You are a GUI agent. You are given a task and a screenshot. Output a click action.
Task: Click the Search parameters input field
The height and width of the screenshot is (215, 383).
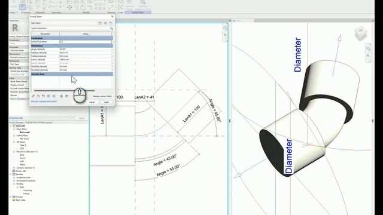tap(70, 28)
